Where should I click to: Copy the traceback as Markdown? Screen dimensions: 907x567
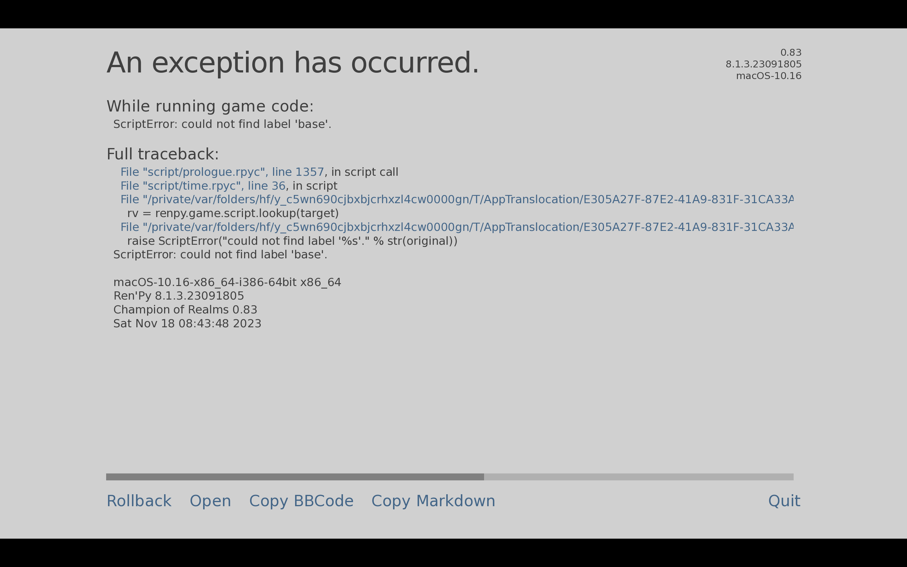(433, 501)
